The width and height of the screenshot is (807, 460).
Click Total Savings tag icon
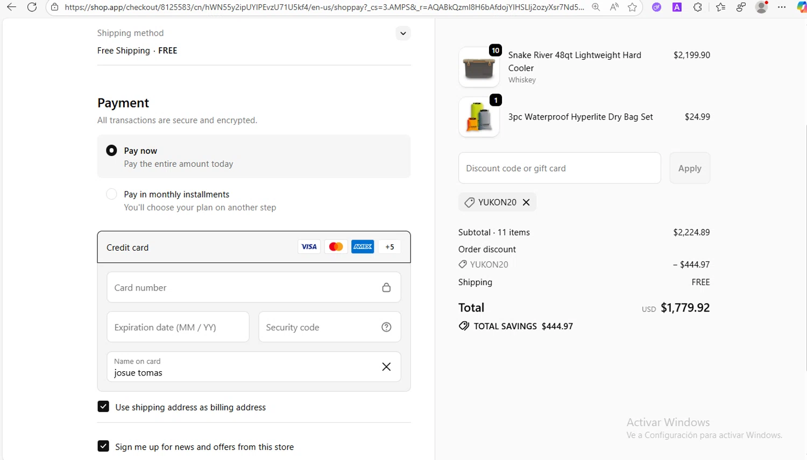(464, 326)
